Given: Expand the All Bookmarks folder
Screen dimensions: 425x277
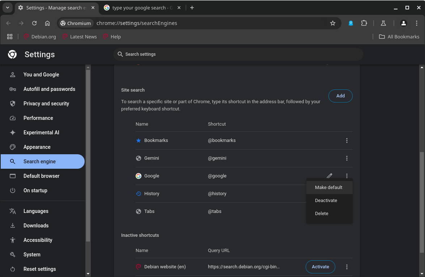Looking at the screenshot, I should pyautogui.click(x=399, y=37).
